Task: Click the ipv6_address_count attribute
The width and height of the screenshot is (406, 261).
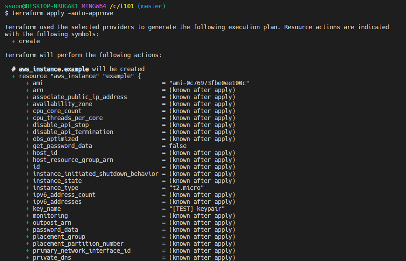Action: pos(64,195)
